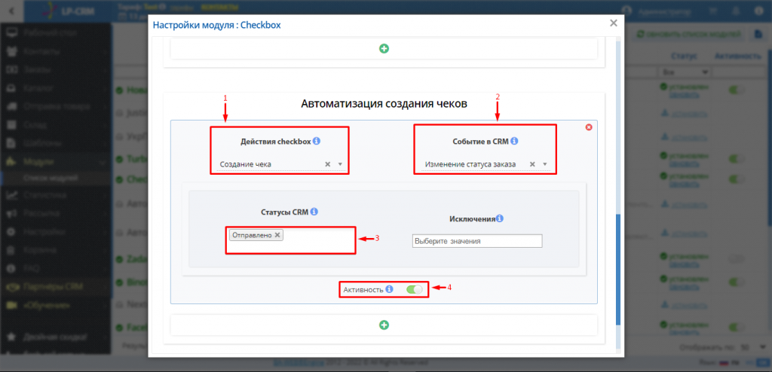Click the dialog title Настройки модуля : Checkbox
This screenshot has width=772, height=372.
point(216,25)
